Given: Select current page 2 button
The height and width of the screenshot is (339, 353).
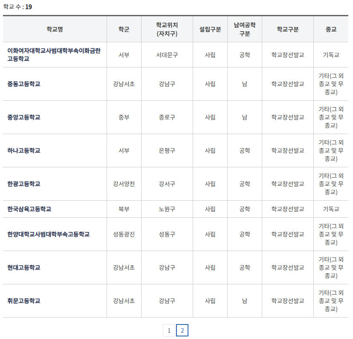Looking at the screenshot, I should [x=182, y=330].
